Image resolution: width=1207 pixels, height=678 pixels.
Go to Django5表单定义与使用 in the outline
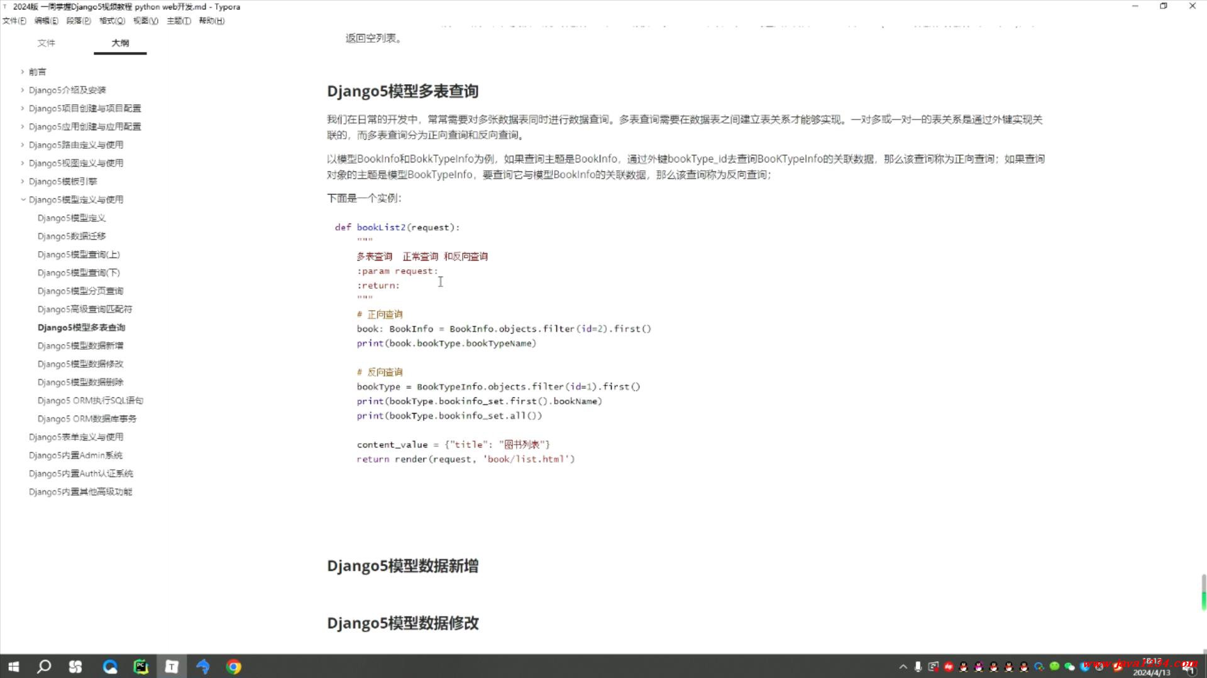point(76,436)
